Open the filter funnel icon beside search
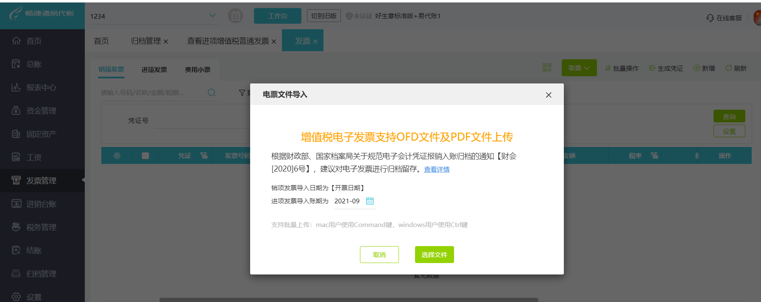The height and width of the screenshot is (302, 761). pos(242,93)
